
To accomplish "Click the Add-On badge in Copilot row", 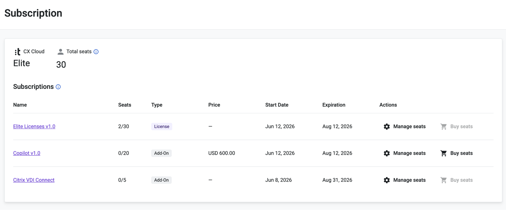I will pyautogui.click(x=161, y=153).
